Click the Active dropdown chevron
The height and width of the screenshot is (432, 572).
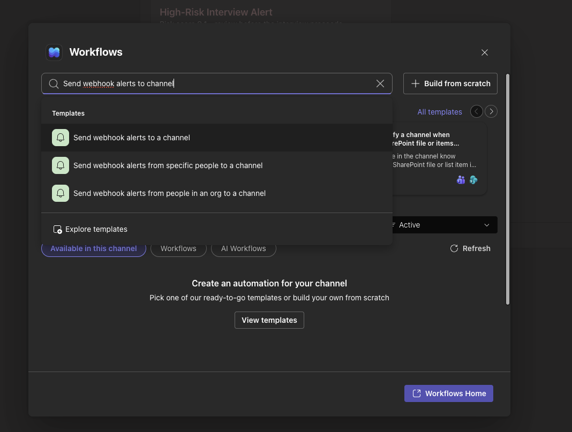coord(487,225)
